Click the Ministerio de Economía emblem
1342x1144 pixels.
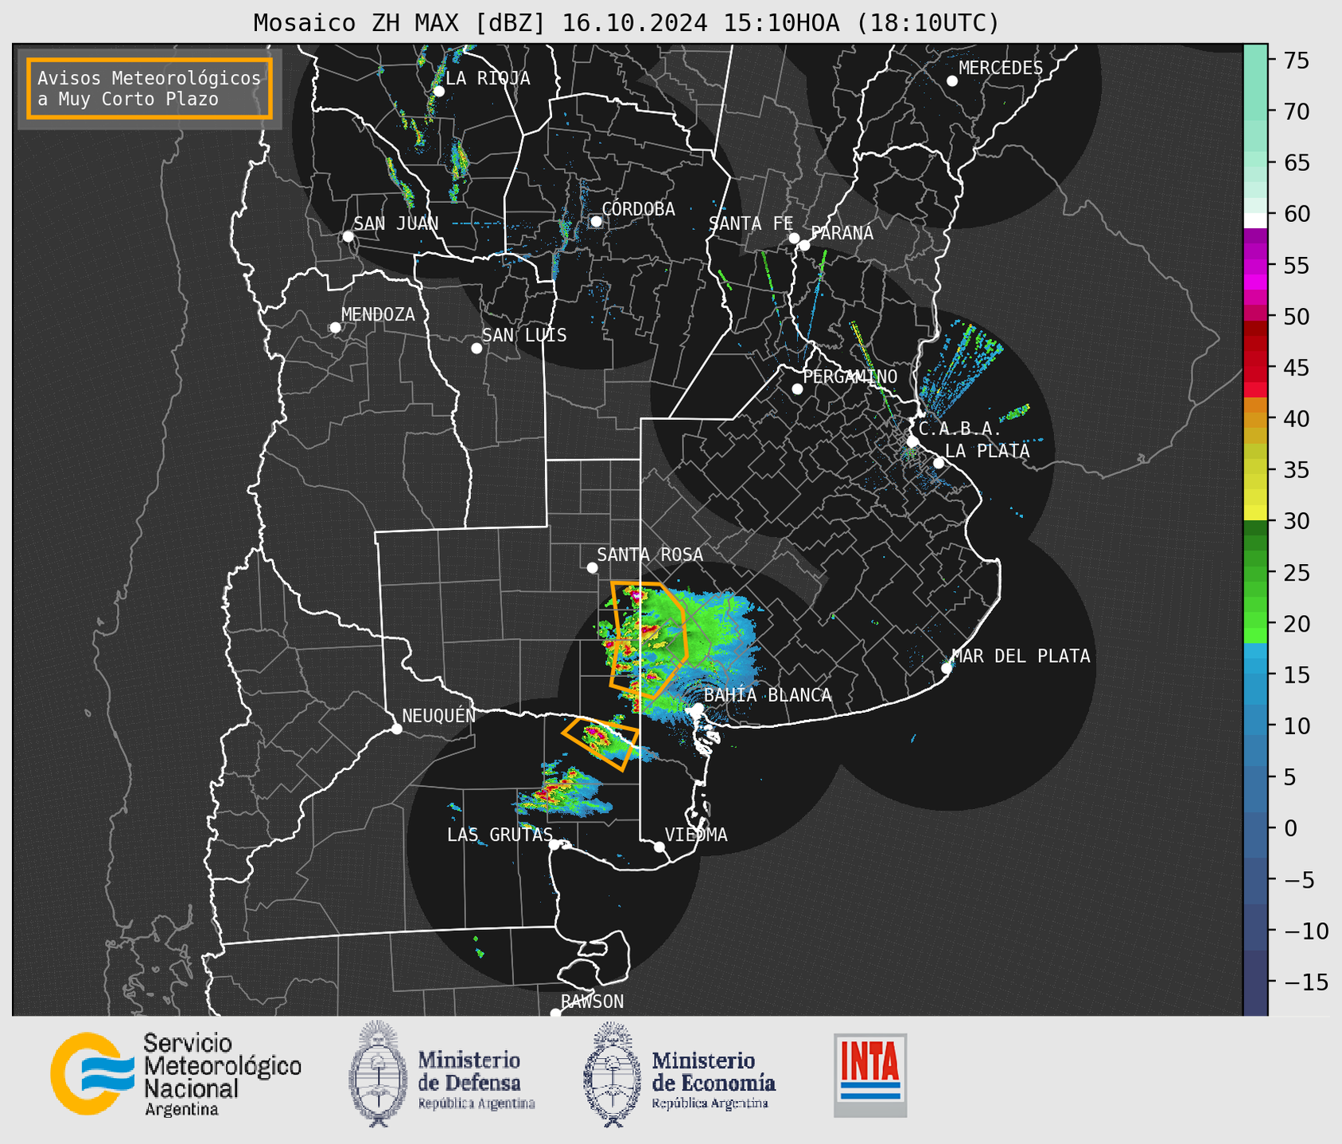(611, 1075)
